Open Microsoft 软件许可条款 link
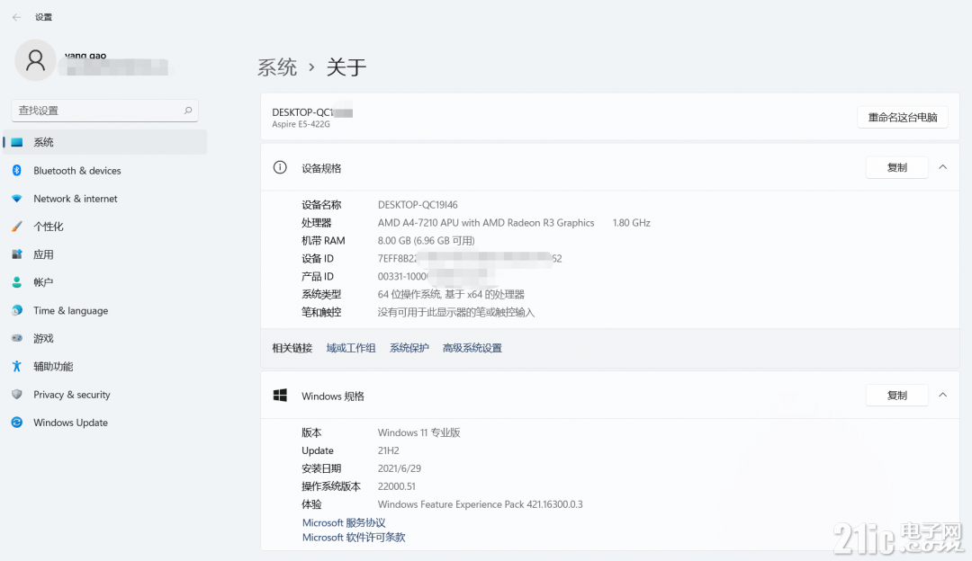 354,538
